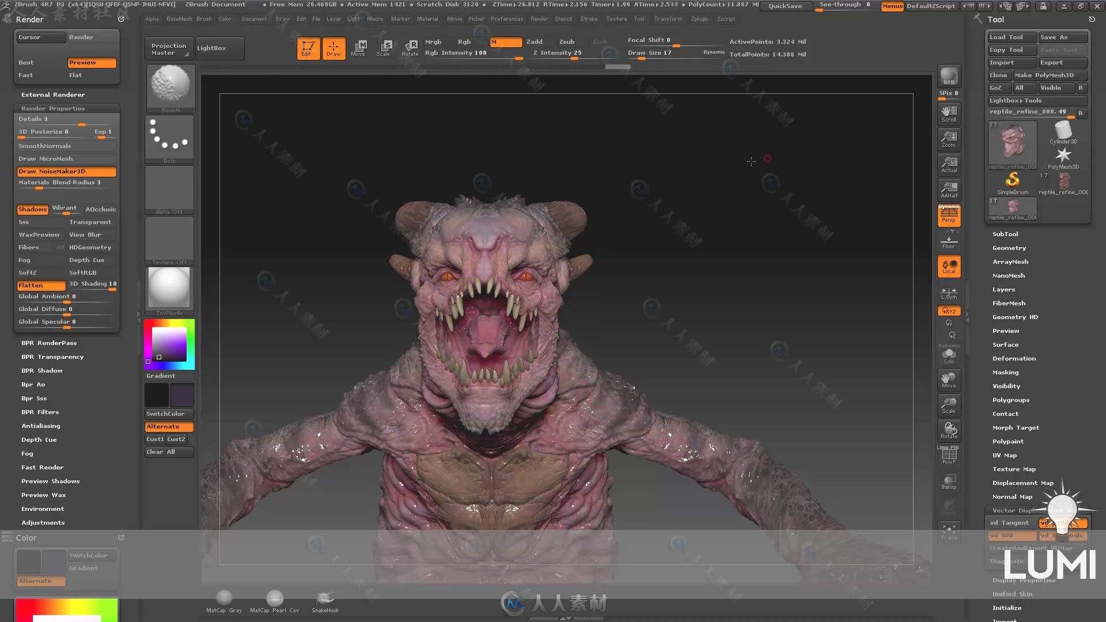Click the SwitchColor button
The image size is (1106, 622).
[169, 414]
